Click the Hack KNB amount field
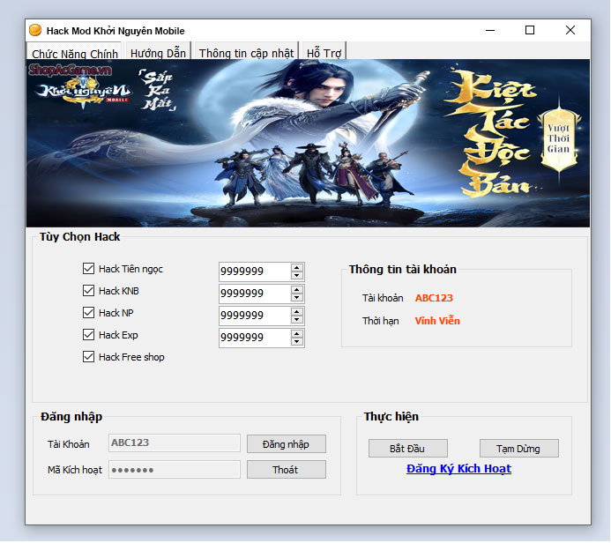 [x=255, y=294]
